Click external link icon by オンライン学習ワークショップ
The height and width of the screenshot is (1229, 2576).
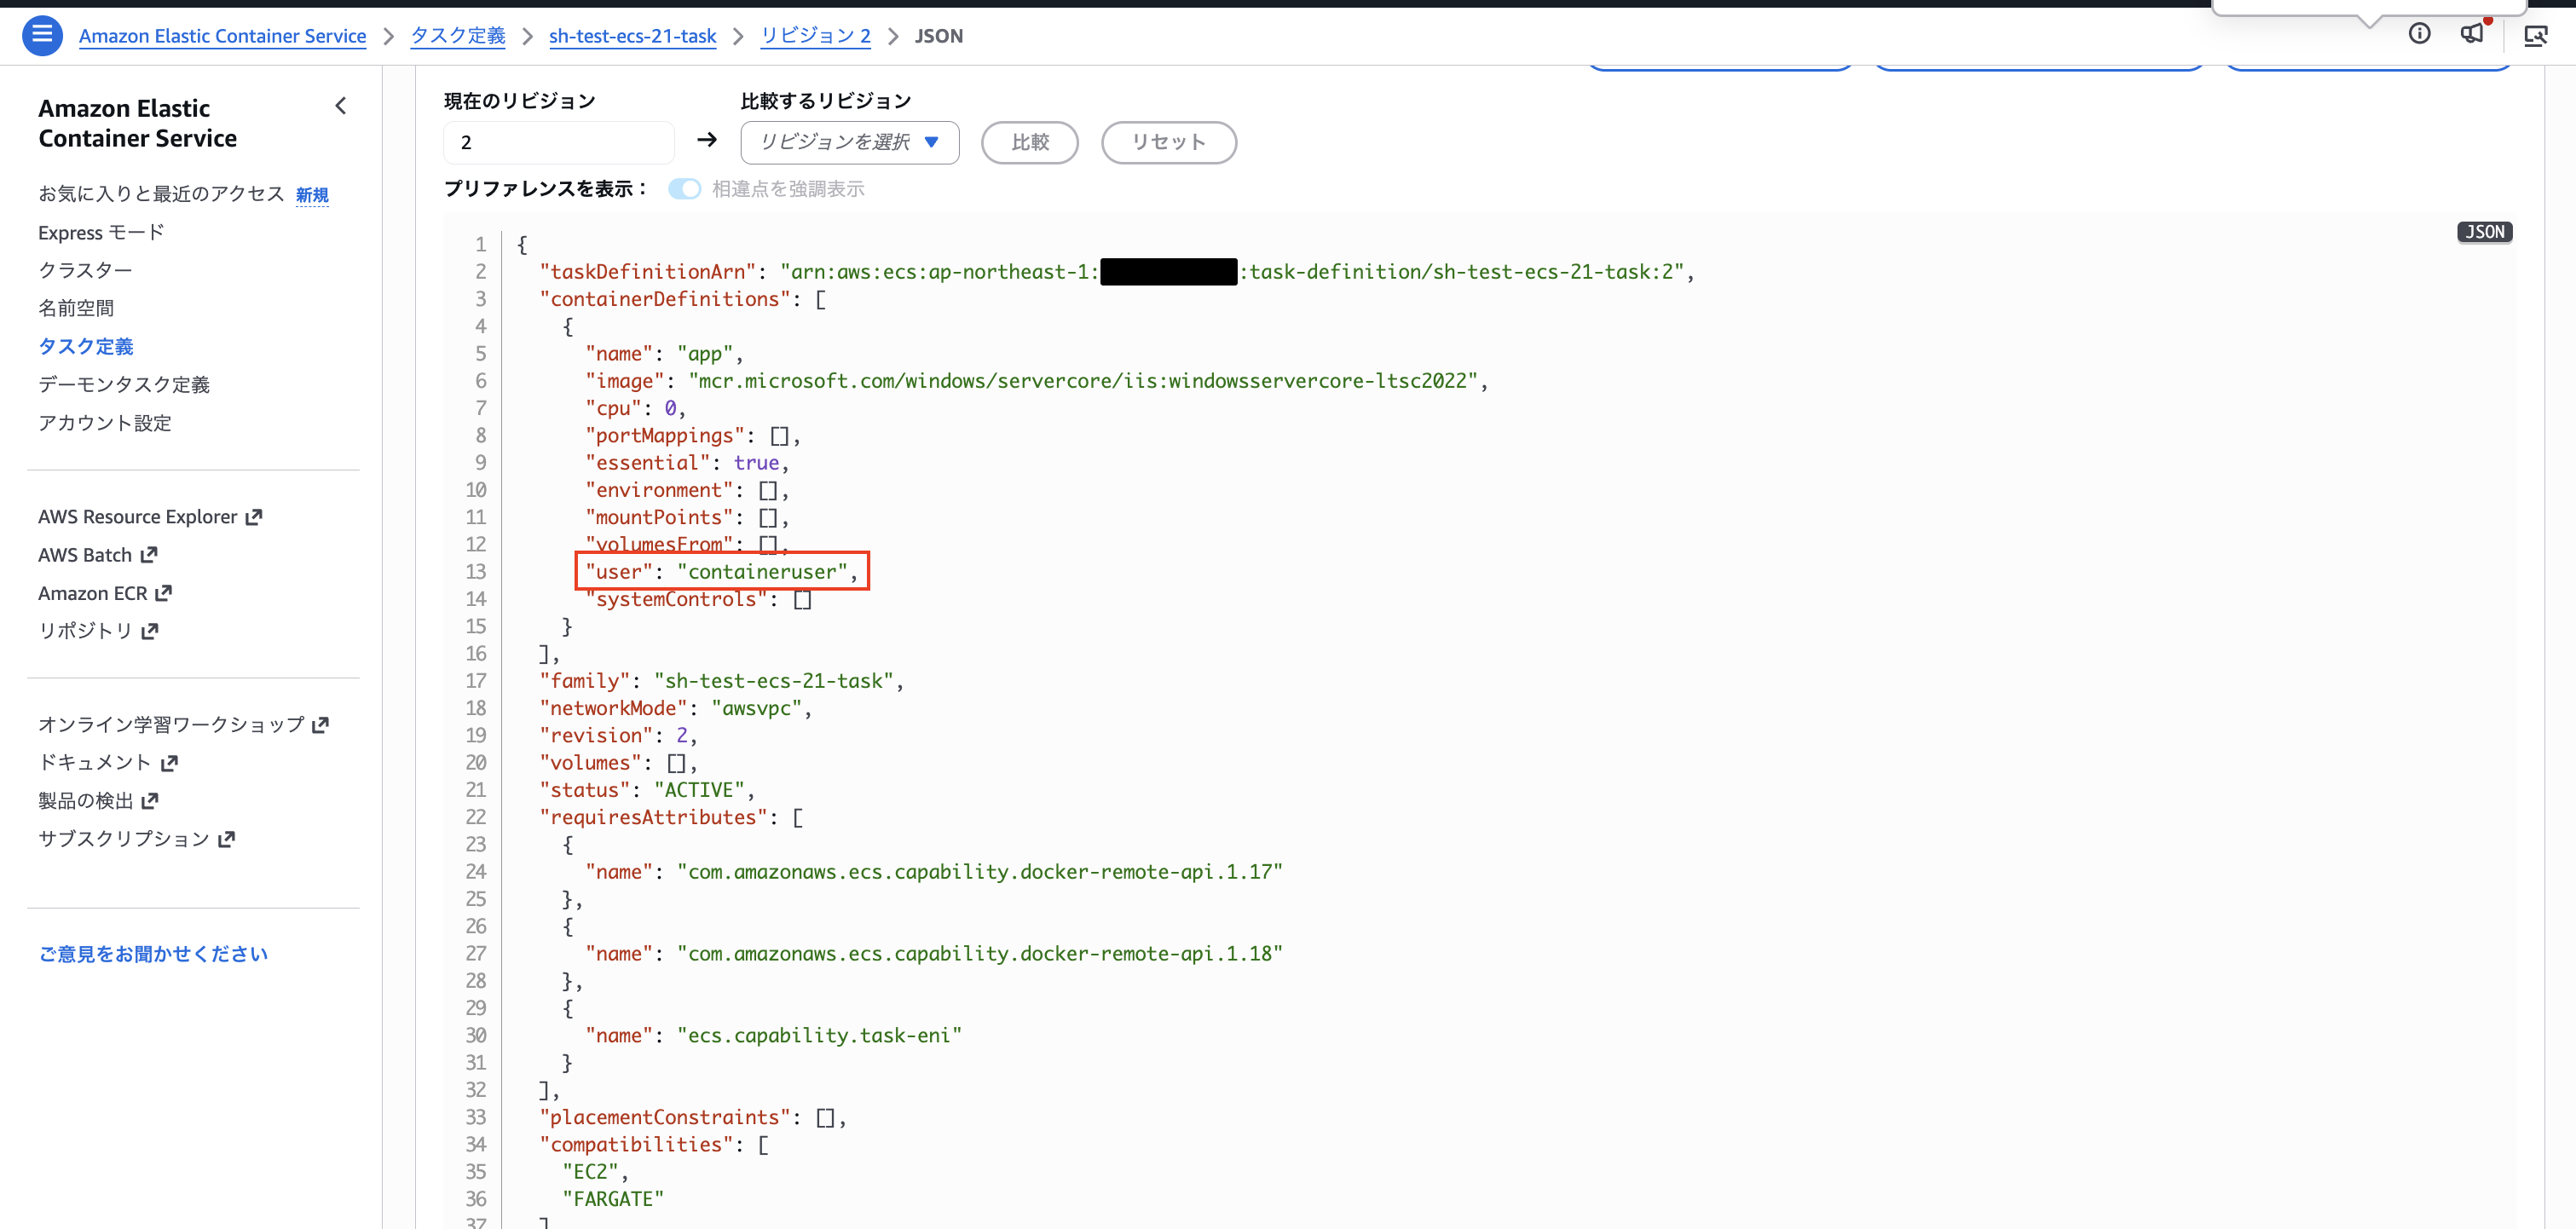tap(320, 725)
